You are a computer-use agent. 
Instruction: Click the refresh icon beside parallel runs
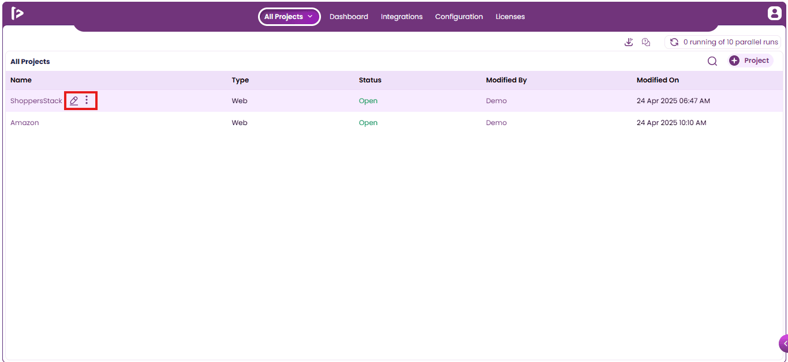point(674,42)
